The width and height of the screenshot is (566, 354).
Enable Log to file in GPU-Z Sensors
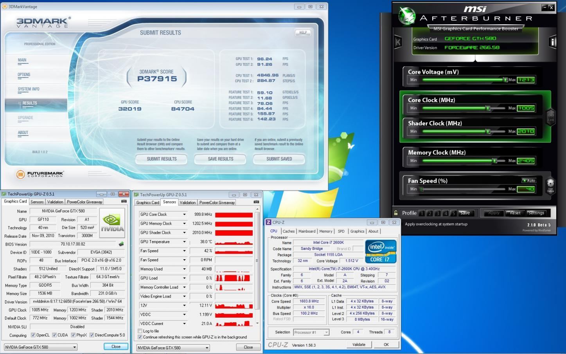(140, 331)
